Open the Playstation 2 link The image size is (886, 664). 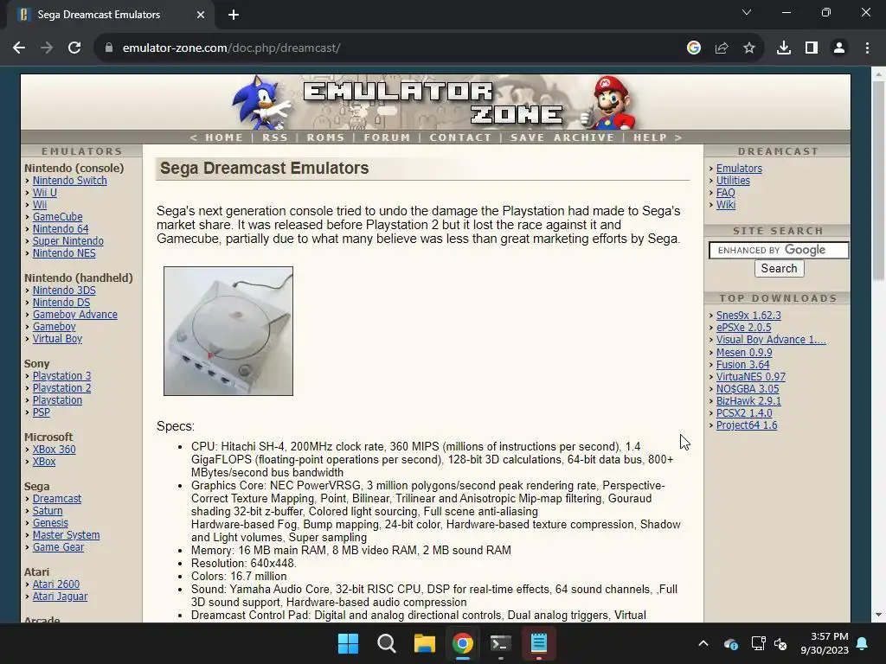point(61,388)
